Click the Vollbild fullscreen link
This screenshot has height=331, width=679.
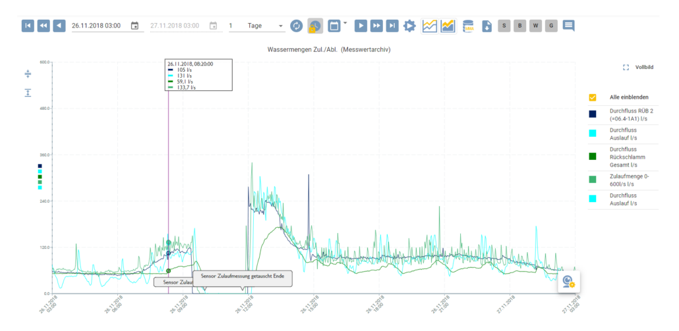tap(638, 67)
